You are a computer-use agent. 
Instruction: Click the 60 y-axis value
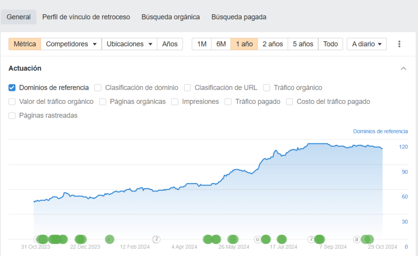405,196
